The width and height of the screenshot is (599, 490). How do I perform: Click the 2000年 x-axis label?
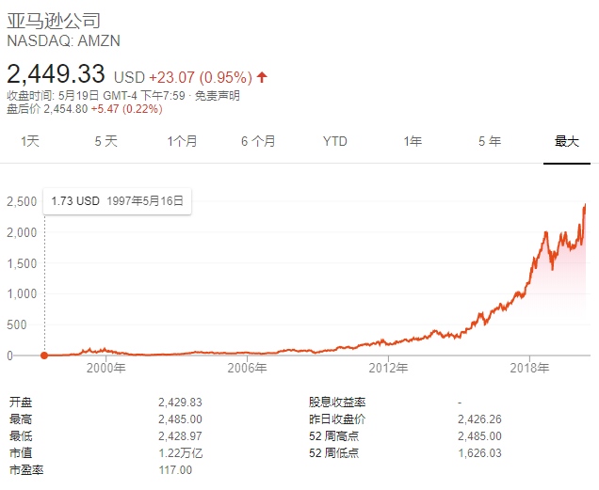[x=105, y=369]
